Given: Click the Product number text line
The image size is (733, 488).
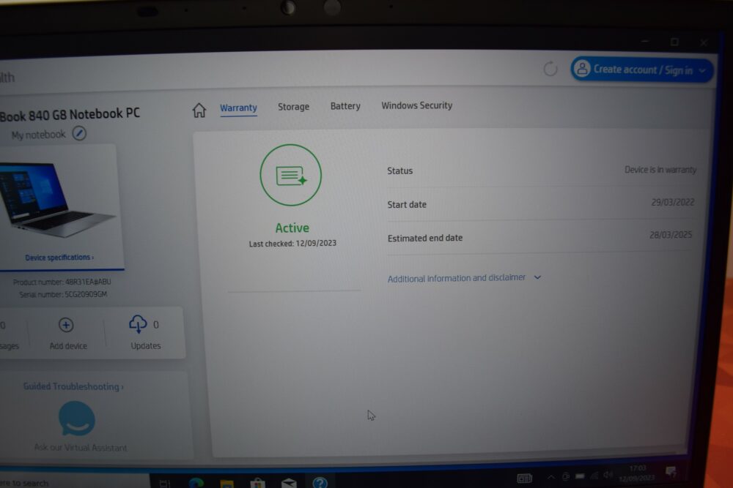Looking at the screenshot, I should point(62,282).
